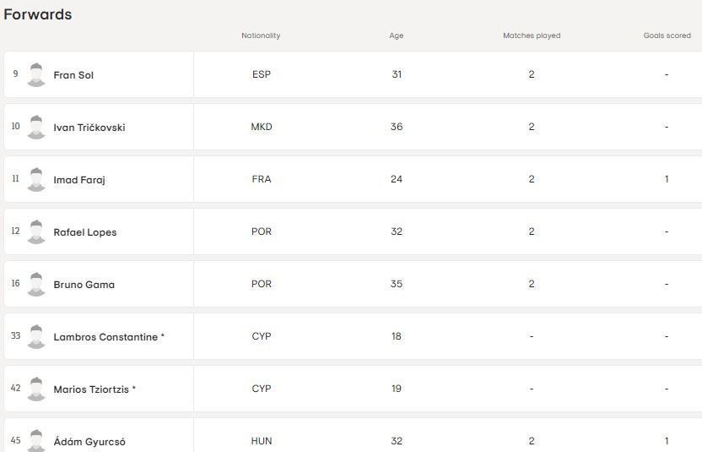702x452 pixels.
Task: Select Imad Faraj's profile picture icon
Action: point(36,179)
